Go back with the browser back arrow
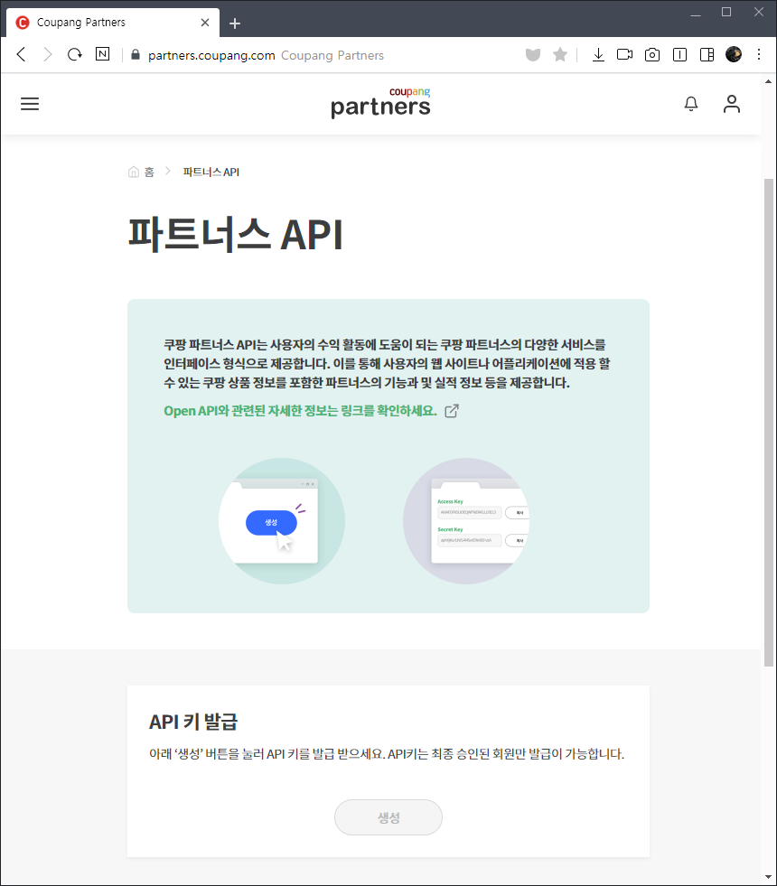 pos(22,55)
